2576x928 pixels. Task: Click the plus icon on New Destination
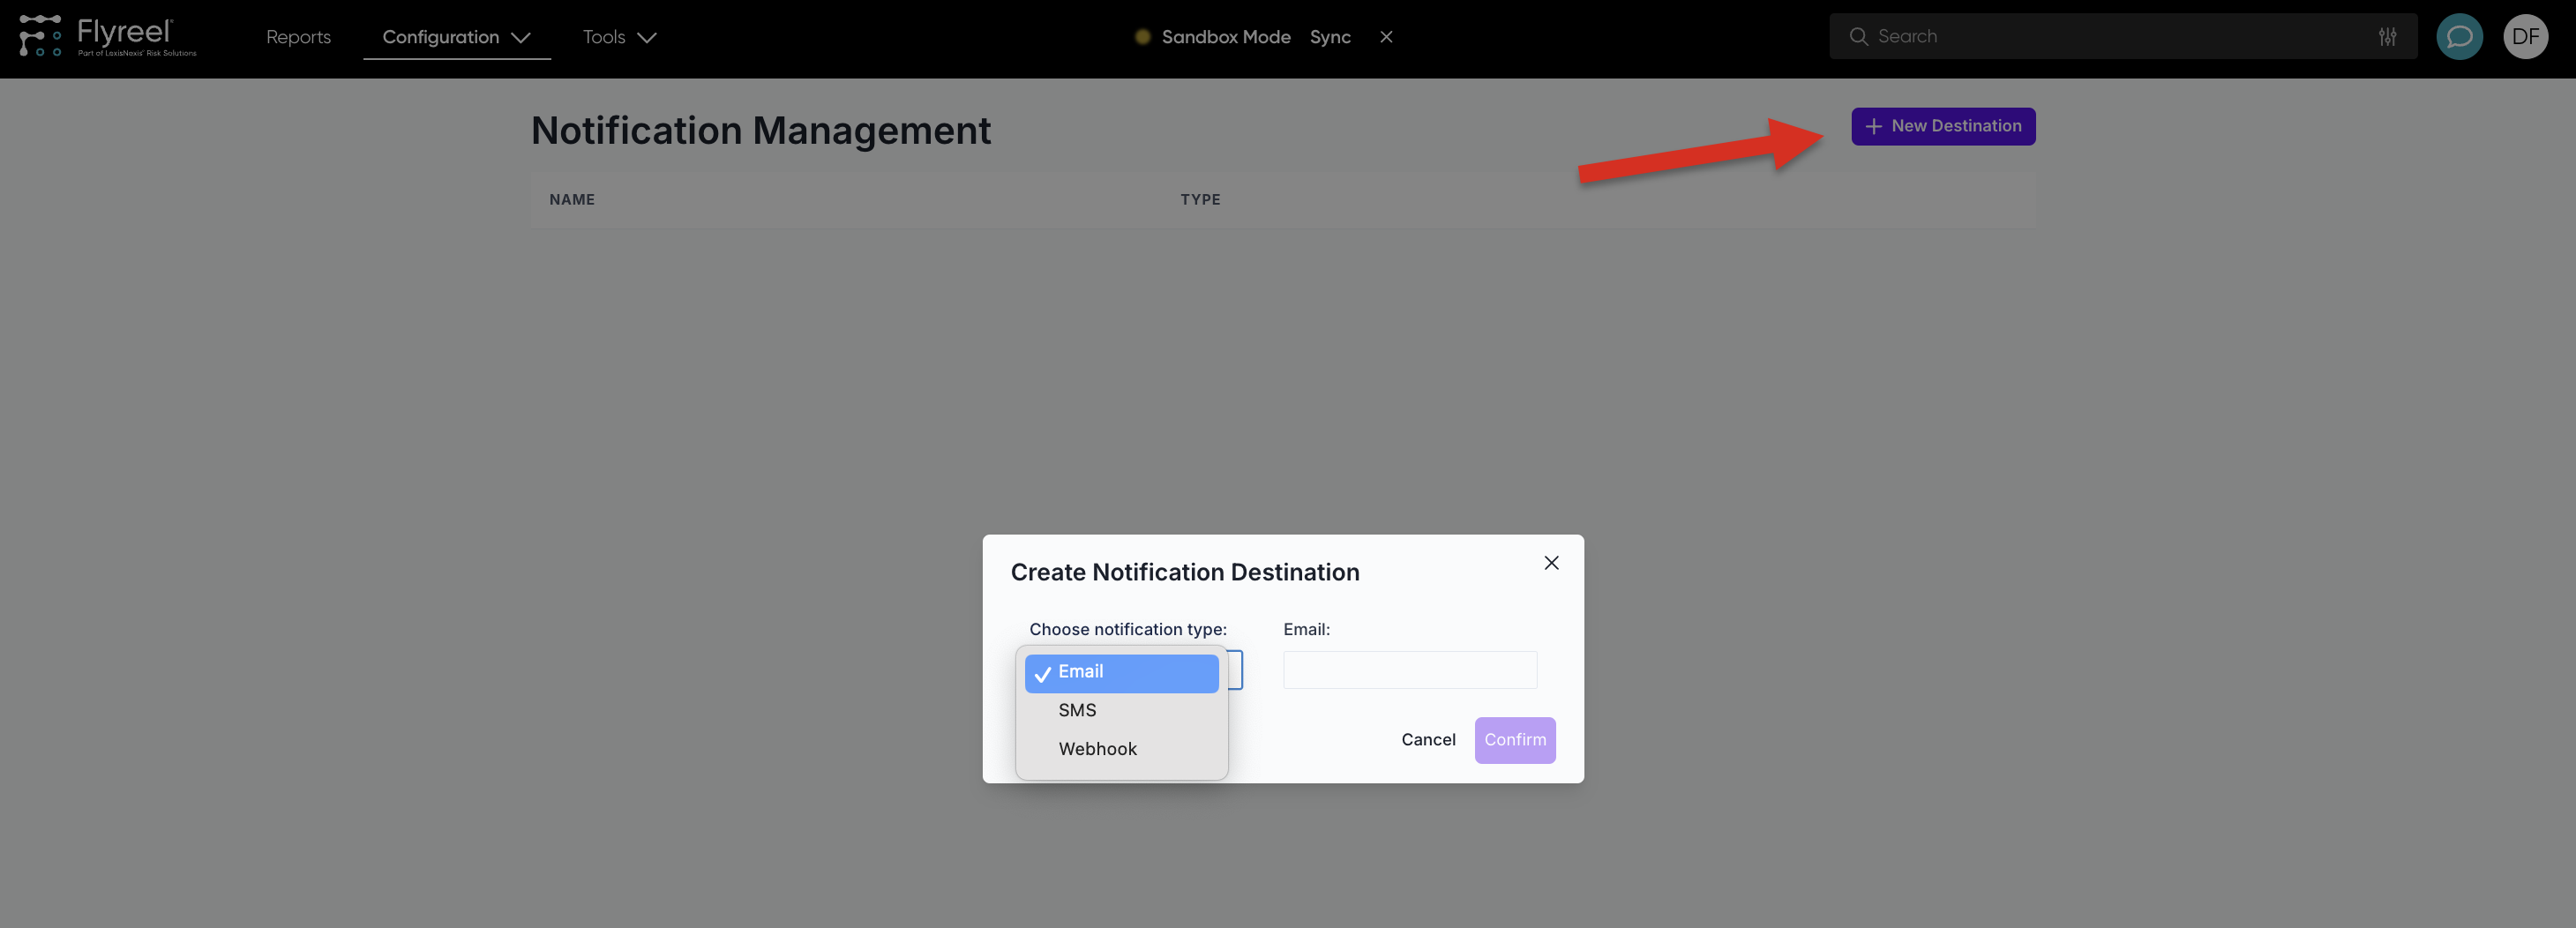1872,126
